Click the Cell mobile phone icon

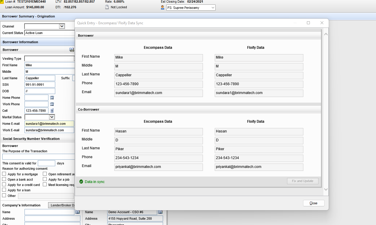[52, 111]
